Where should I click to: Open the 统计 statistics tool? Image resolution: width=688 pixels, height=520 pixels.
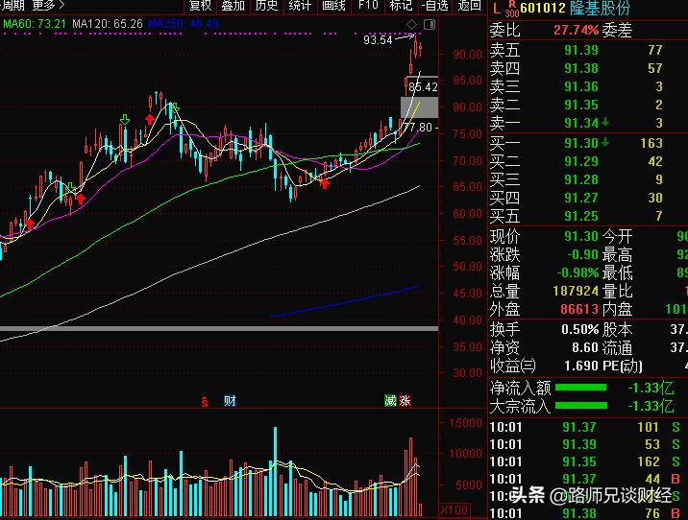300,5
